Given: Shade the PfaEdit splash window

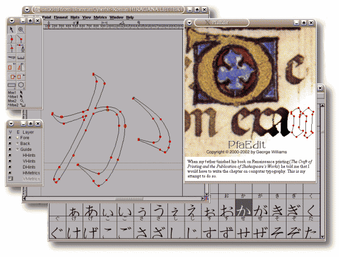Looking at the screenshot, I should pos(304,22).
